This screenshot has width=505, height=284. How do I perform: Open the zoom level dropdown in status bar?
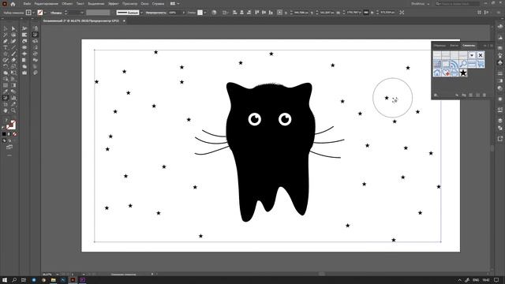click(58, 275)
